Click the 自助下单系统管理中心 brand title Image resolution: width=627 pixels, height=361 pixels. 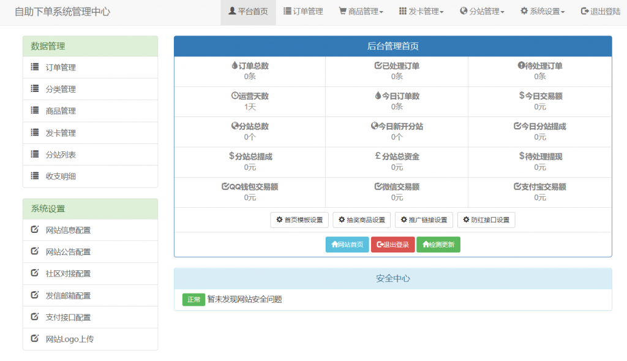(x=62, y=12)
